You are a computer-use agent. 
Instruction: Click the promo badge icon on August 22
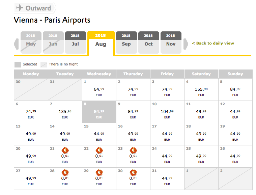pyautogui.click(x=99, y=150)
